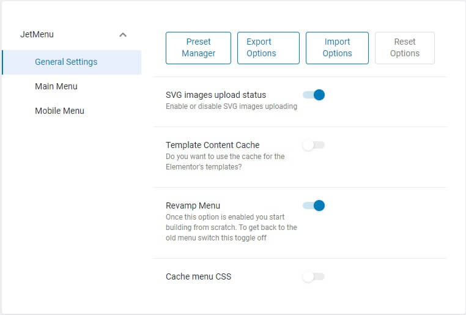This screenshot has height=315, width=466.
Task: Enable the Cache menu CSS switch
Action: [314, 276]
